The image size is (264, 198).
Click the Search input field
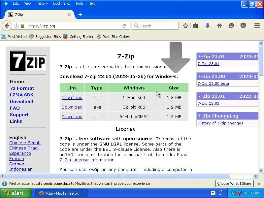(155, 26)
